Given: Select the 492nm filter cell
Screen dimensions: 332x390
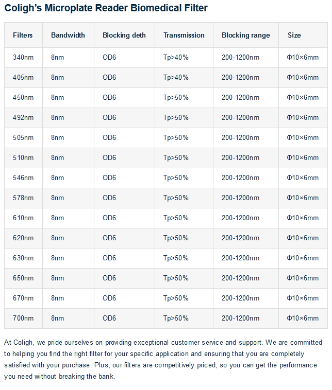Looking at the screenshot, I should pos(23,118).
